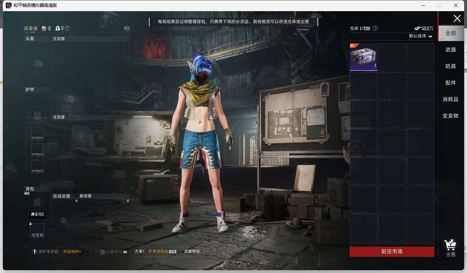Image resolution: width=467 pixels, height=273 pixels.
Task: Open the help question mark beside 战备值
Action: click(67, 28)
